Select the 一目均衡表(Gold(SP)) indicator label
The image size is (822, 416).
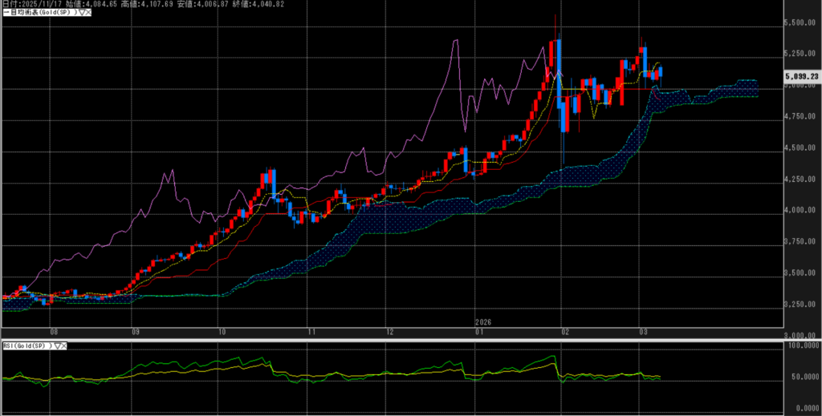37,13
